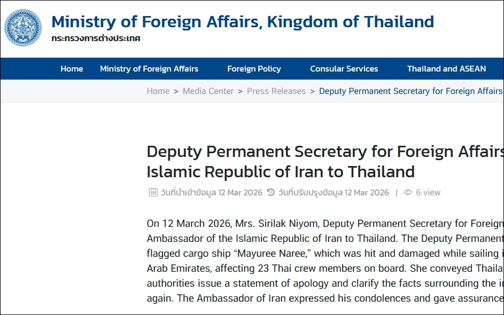
Task: Click the Ministry of Foreign Affairs header title
Action: [x=243, y=22]
